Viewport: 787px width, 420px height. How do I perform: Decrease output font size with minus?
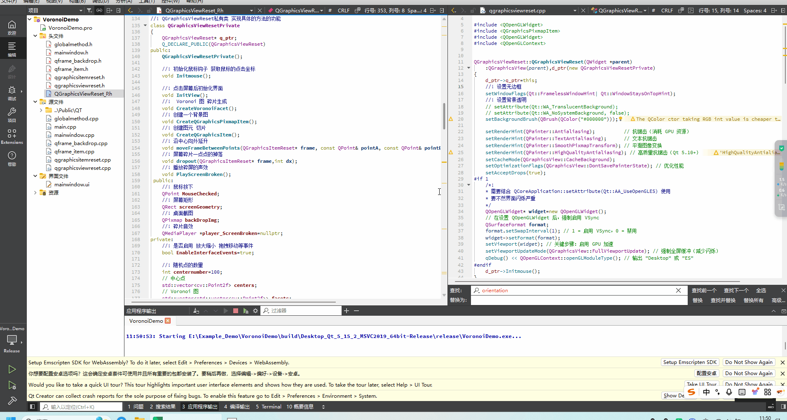click(x=356, y=311)
